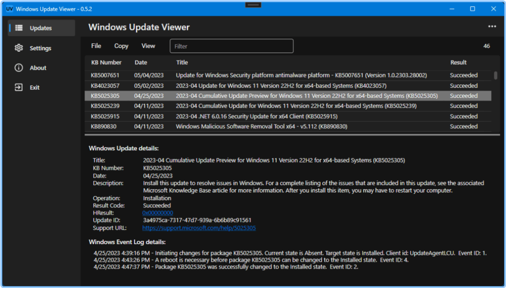Screen dimensions: 506x288
Task: Sort by the Result column header
Action: click(x=459, y=63)
